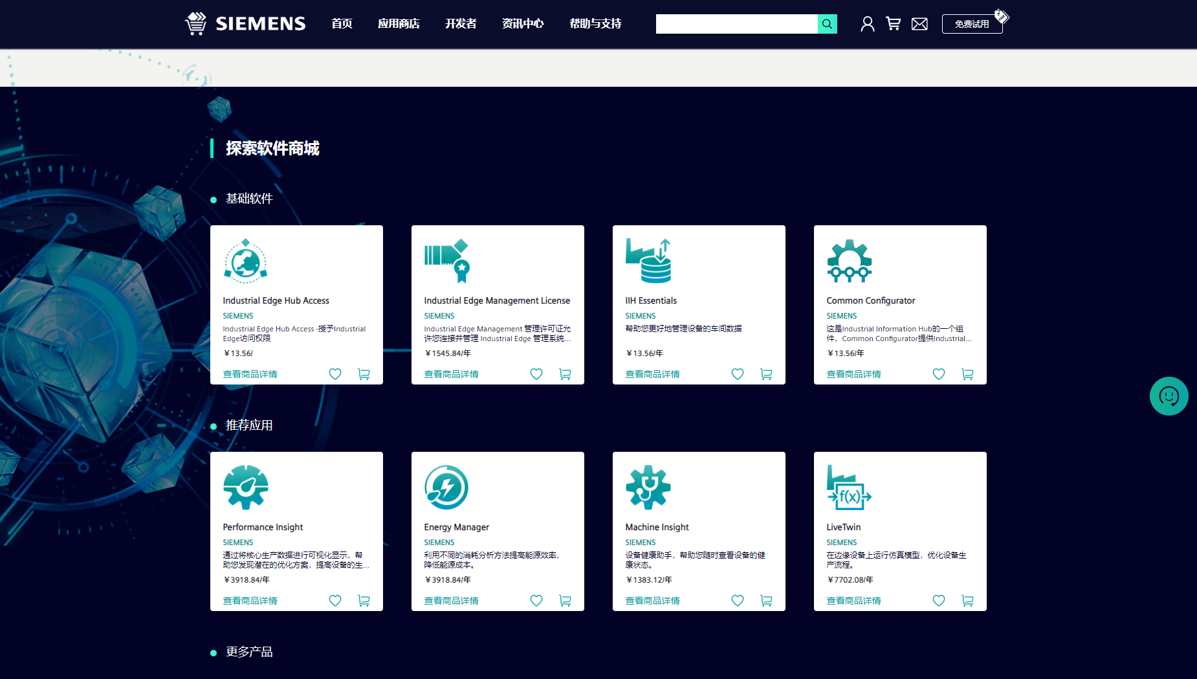The height and width of the screenshot is (679, 1197).
Task: Add Energy Manager to the shopping cart
Action: click(565, 601)
